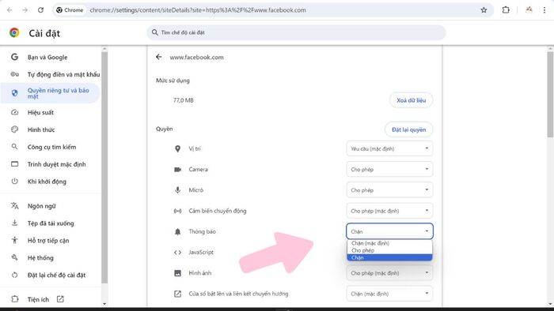Click the 77,0 MB usage text
The height and width of the screenshot is (311, 554).
point(183,100)
